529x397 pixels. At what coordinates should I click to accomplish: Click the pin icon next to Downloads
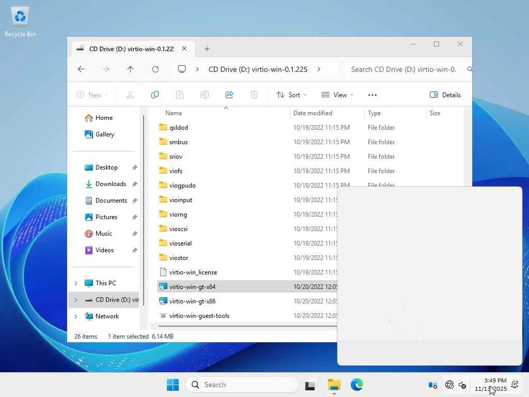pyautogui.click(x=135, y=185)
